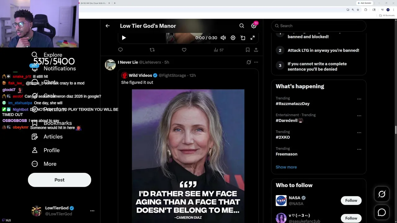Open the video settings gear
Image resolution: width=397 pixels, height=223 pixels.
[233, 38]
